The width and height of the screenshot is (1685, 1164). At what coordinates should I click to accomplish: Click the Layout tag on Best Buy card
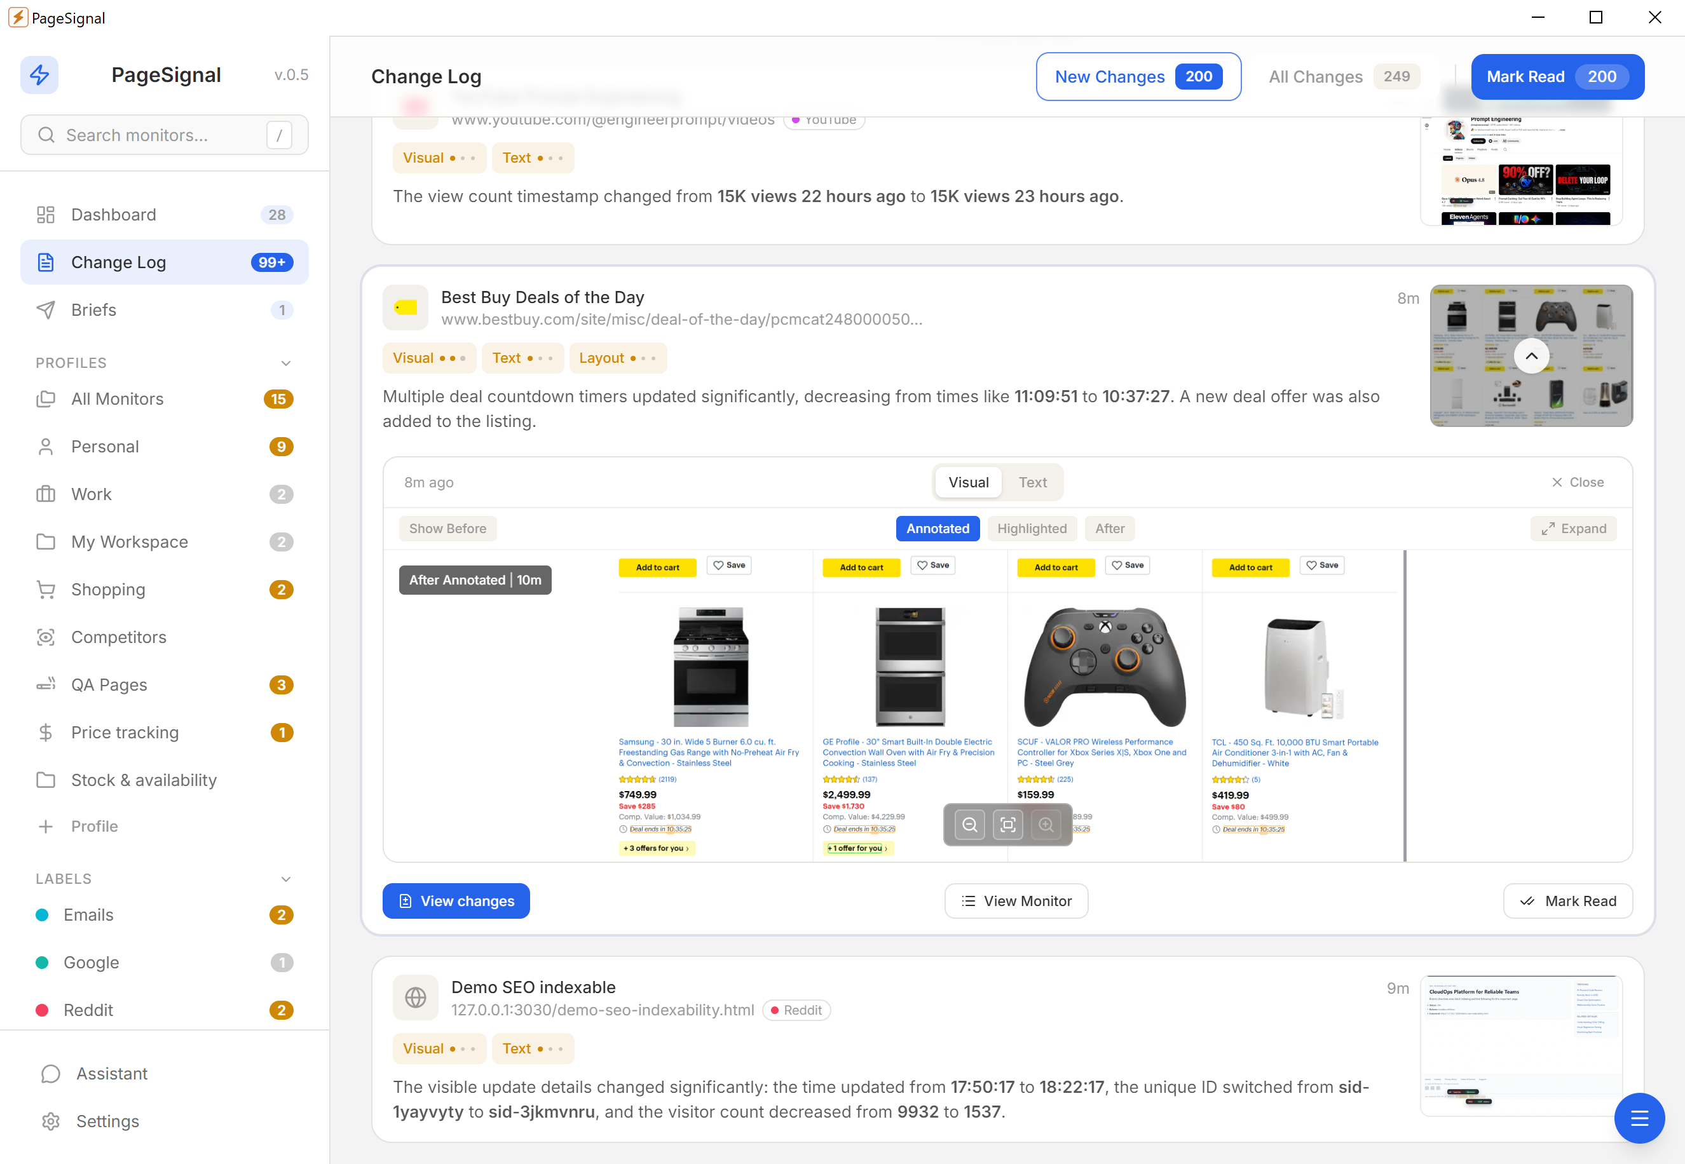point(617,358)
